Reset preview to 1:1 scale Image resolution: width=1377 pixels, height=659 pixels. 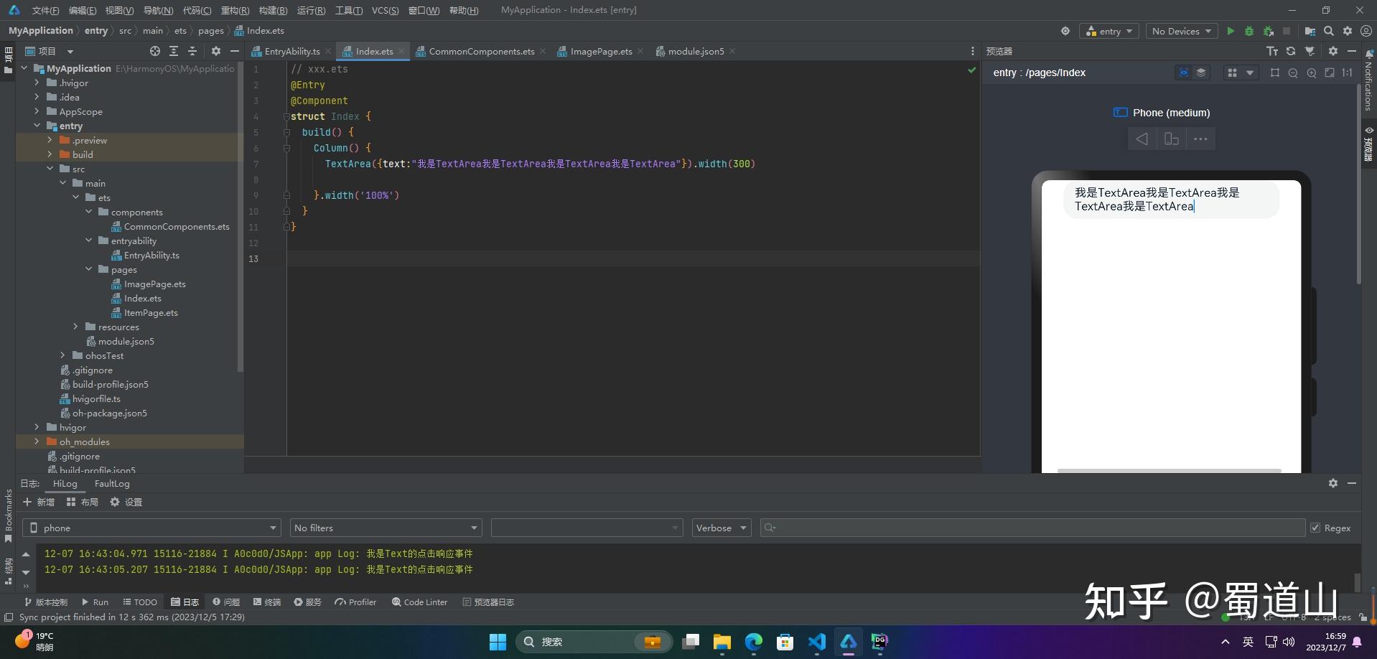tap(1348, 73)
